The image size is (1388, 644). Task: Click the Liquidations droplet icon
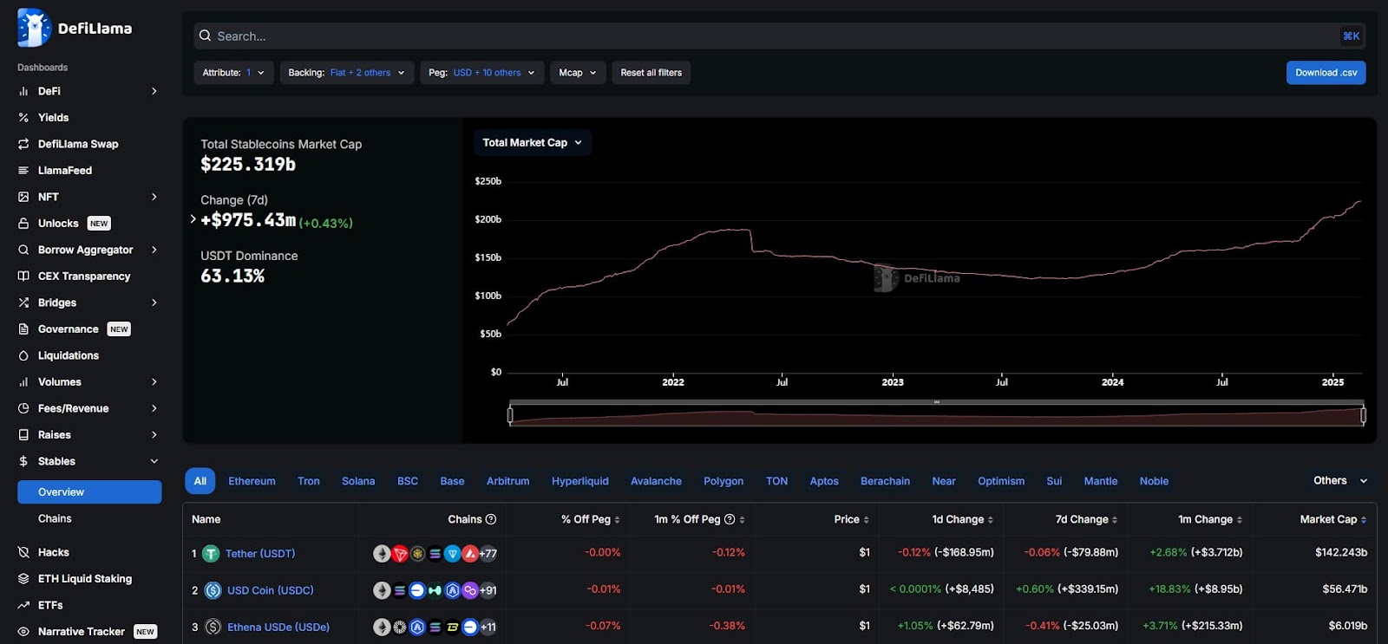click(23, 355)
